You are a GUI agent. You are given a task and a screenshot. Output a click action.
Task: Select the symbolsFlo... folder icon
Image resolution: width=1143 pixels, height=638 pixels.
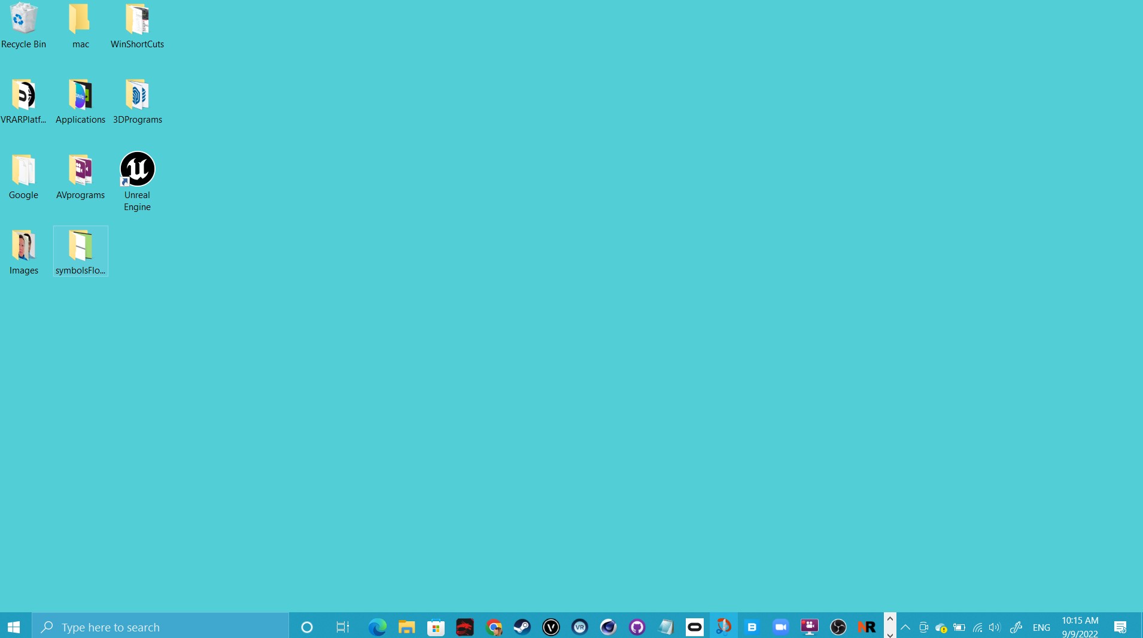coord(80,252)
